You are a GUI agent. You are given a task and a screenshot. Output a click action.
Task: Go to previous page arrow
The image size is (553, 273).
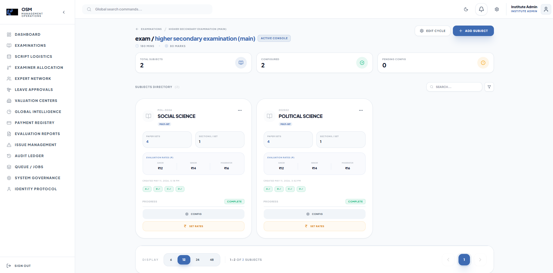(x=448, y=260)
